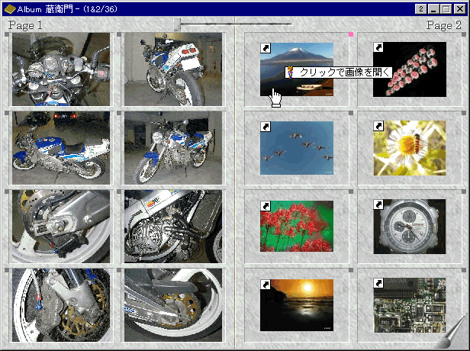Open the rear view motorcycle photo

point(173,69)
